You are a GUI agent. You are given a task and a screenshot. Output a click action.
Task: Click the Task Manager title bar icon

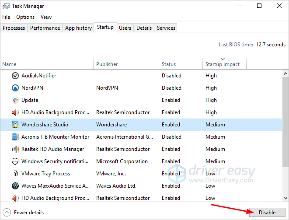[6, 6]
